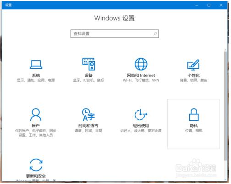Click the scrollbar down arrow

coord(225,179)
